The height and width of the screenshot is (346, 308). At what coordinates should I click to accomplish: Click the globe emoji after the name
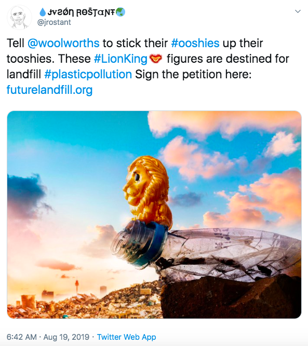pos(120,12)
